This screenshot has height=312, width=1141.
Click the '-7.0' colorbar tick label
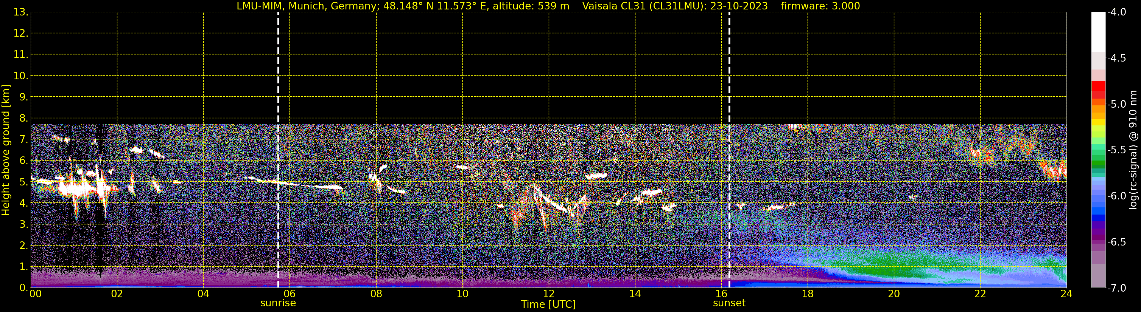(1116, 288)
